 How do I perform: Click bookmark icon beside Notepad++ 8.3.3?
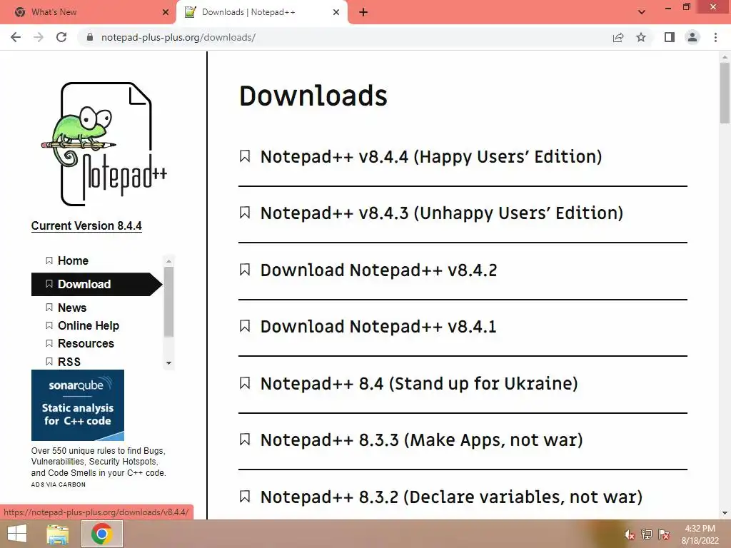tap(245, 440)
